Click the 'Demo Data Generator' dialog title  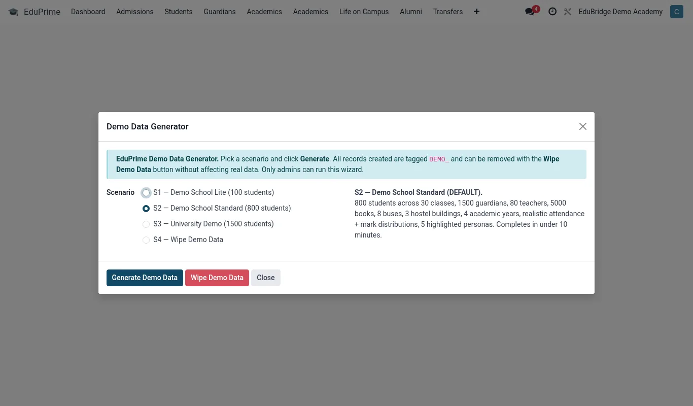148,126
